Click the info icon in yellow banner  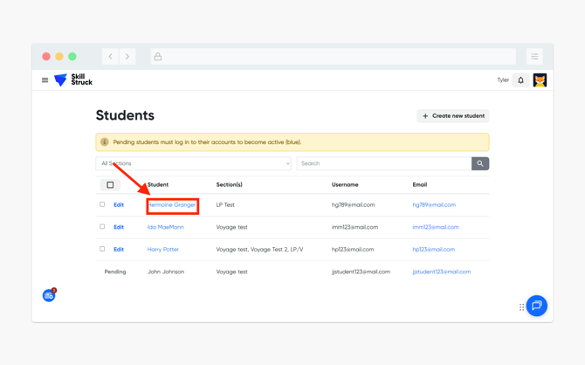pyautogui.click(x=105, y=141)
